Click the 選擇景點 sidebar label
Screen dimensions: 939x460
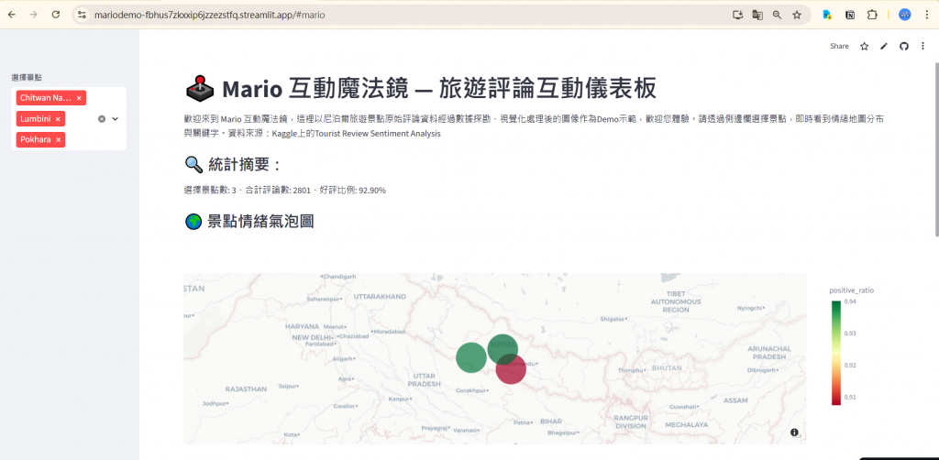27,78
